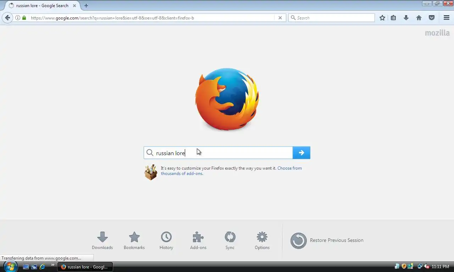
Task: Open a new tab
Action: point(86,6)
